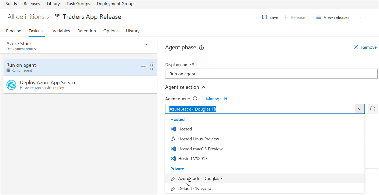Click the external link icon after Manage

point(225,99)
